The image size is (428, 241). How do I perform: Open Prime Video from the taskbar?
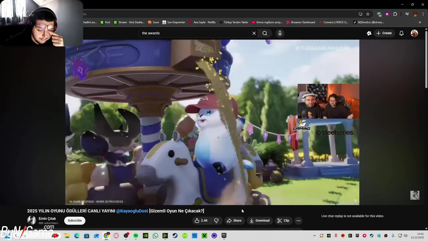coord(195,236)
